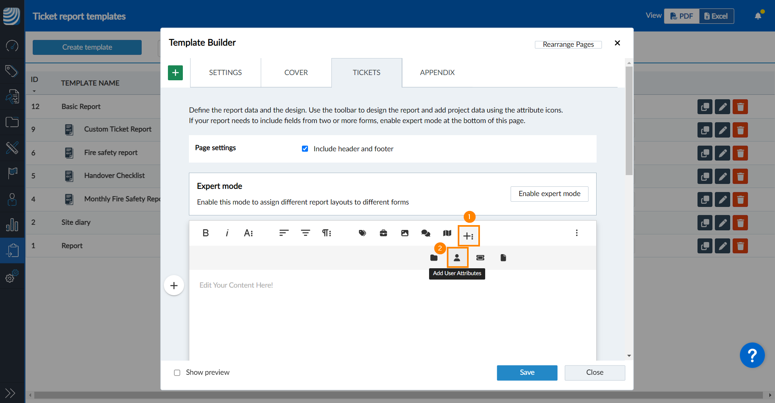Open the three-dot more options menu
The height and width of the screenshot is (403, 775).
[576, 233]
